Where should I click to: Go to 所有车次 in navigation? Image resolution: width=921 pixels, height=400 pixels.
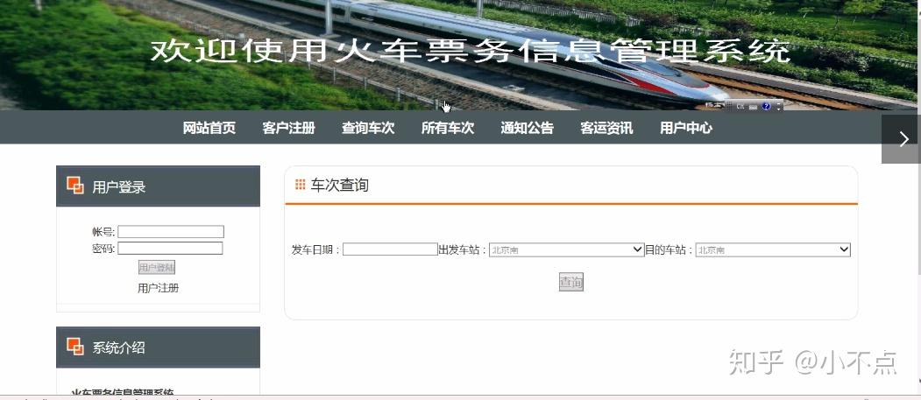pyautogui.click(x=448, y=128)
